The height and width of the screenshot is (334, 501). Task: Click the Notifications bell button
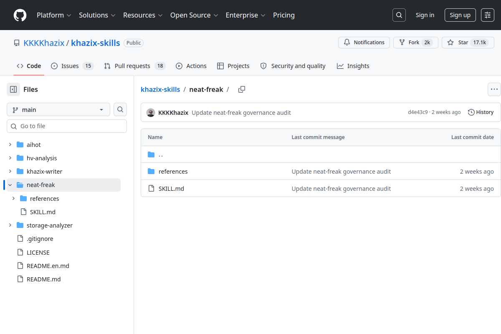click(364, 43)
